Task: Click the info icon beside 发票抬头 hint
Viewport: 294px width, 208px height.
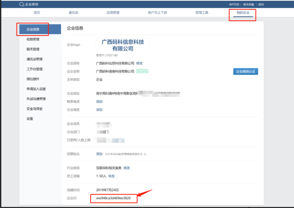Action: click(145, 154)
